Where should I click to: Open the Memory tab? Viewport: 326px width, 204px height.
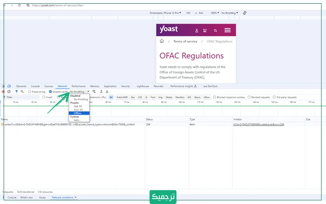point(95,86)
